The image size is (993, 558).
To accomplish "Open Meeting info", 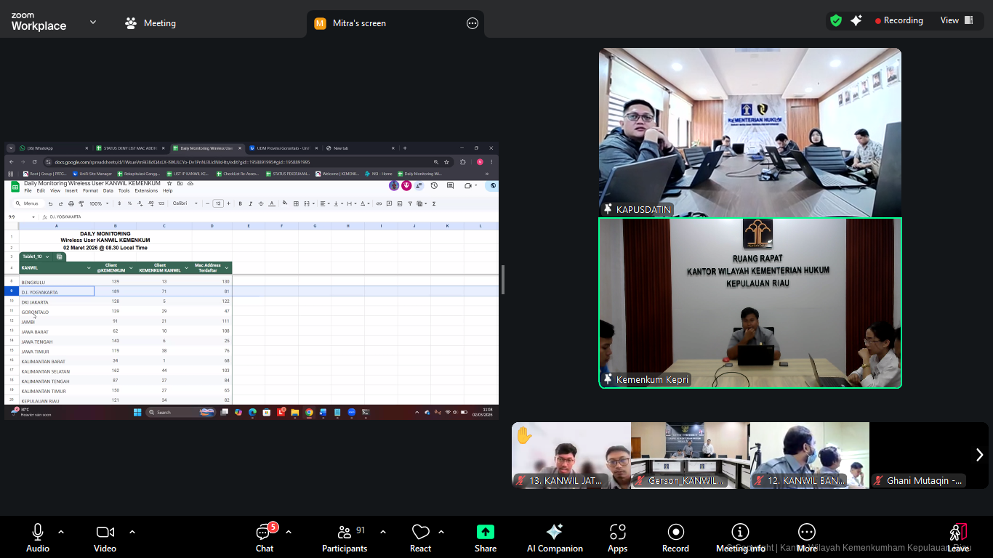I will (x=740, y=538).
